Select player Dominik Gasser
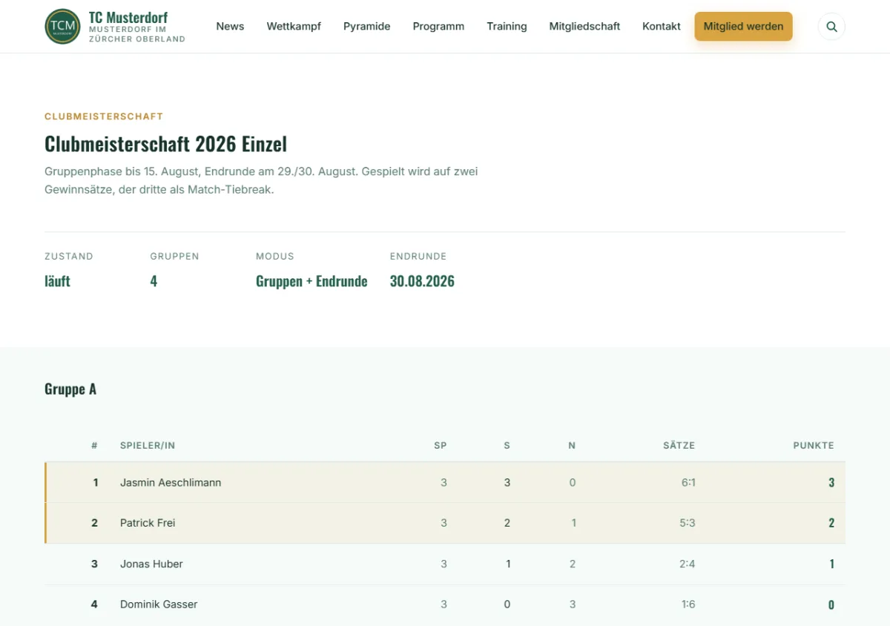Screen dimensions: 890x626 pyautogui.click(x=159, y=604)
